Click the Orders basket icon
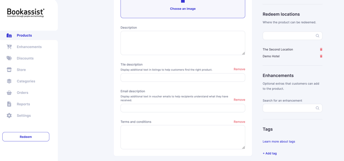 9,92
